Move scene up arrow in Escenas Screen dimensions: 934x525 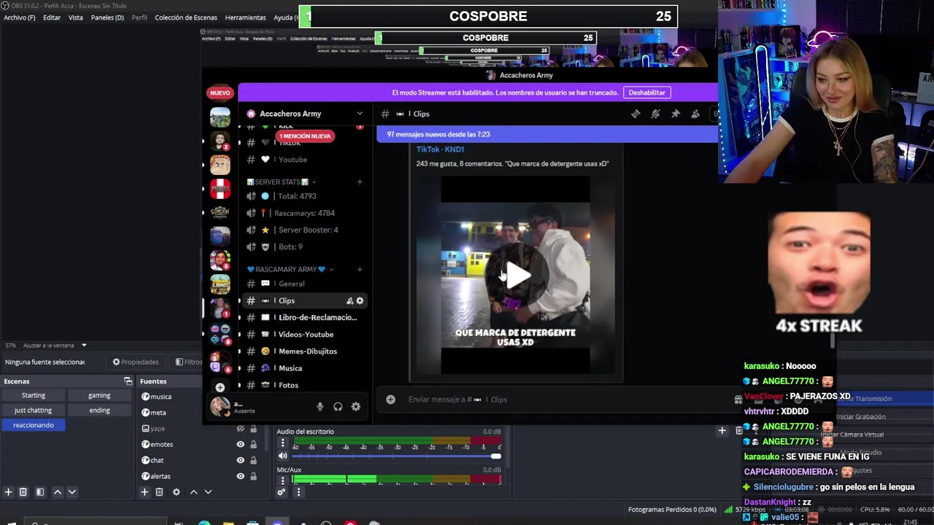coord(58,492)
